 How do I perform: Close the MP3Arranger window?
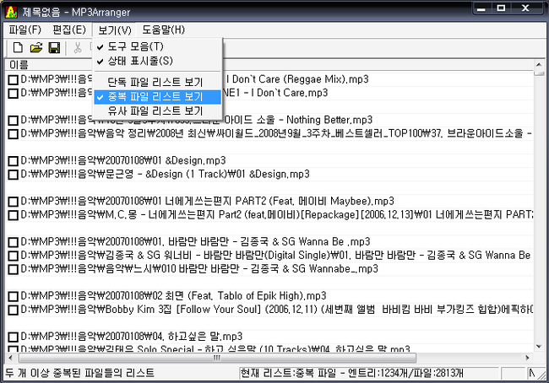click(525, 8)
